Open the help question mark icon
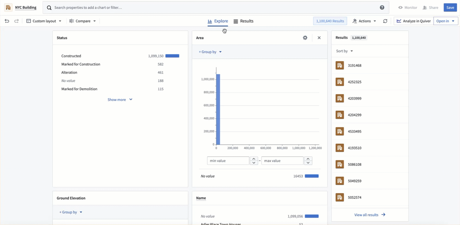 pos(382,8)
